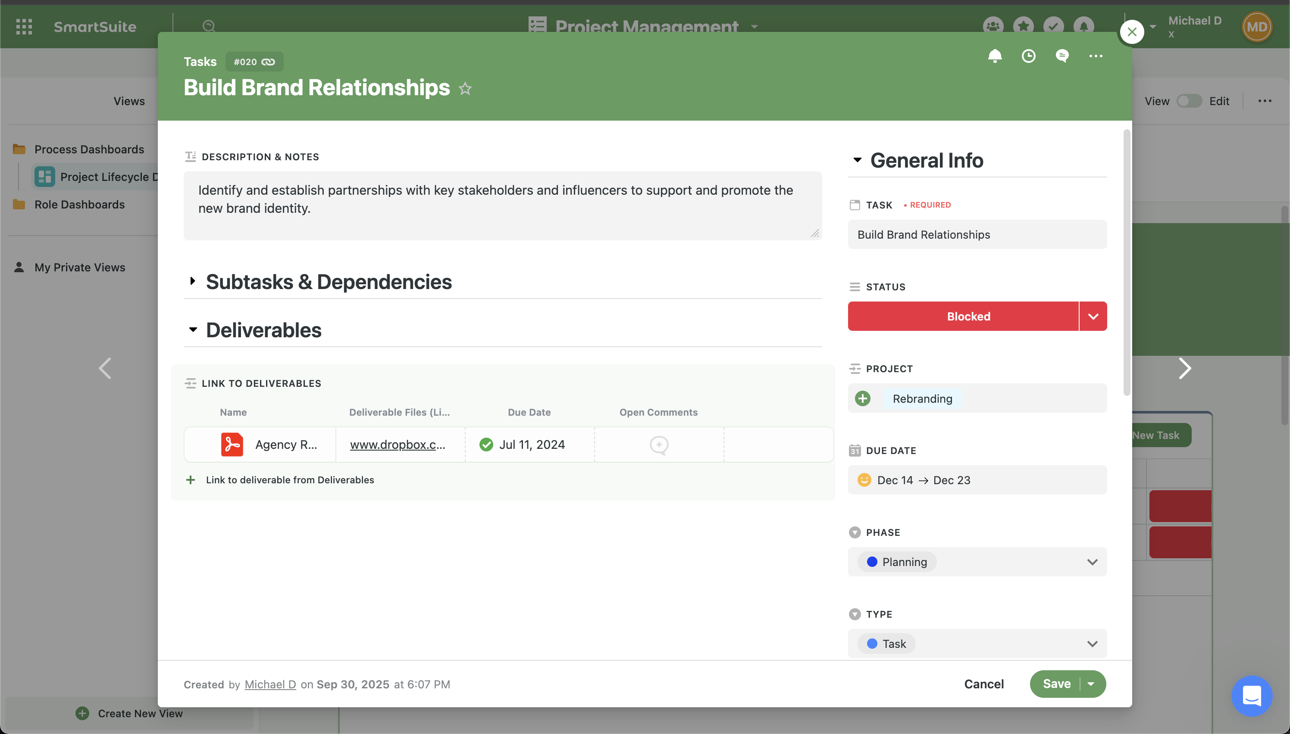Toggle the View/Edit switch
This screenshot has height=734, width=1290.
pyautogui.click(x=1189, y=101)
